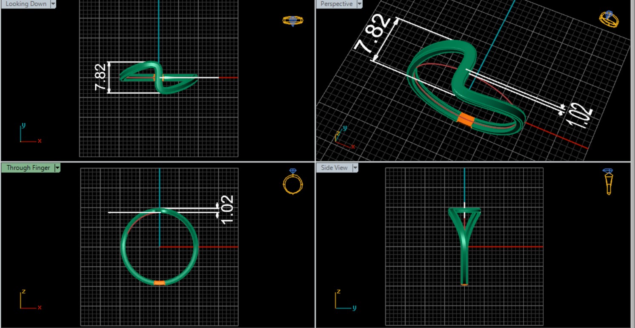Click the side-profile ring icon in Side View viewport
635x328 pixels.
[608, 182]
